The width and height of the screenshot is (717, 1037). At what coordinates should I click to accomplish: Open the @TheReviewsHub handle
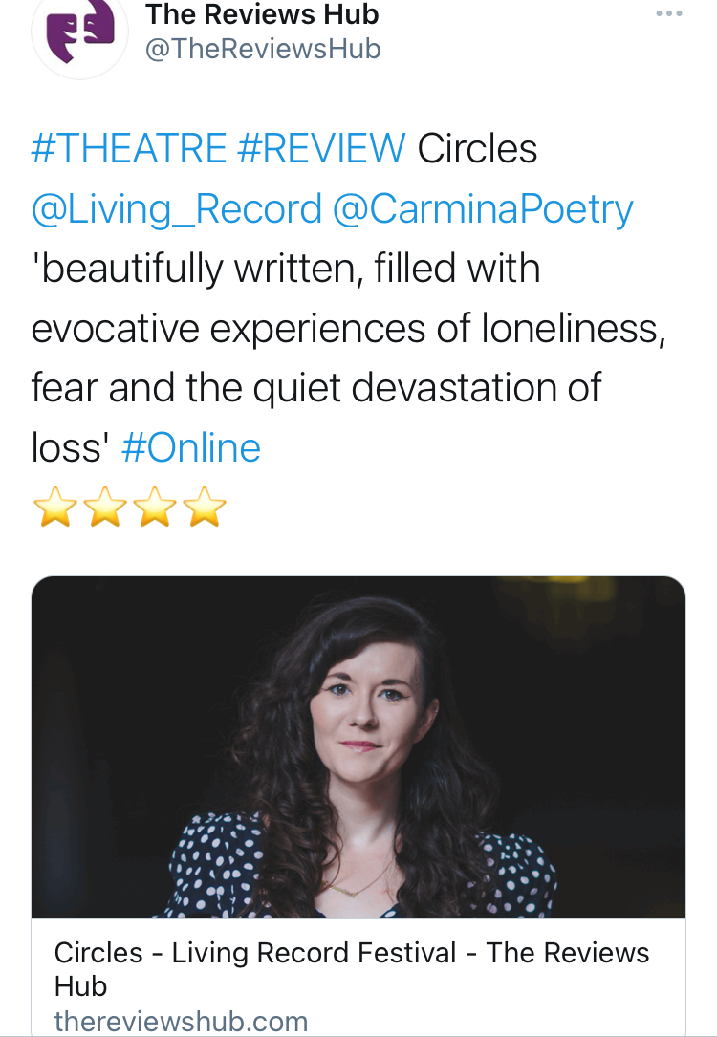[262, 49]
